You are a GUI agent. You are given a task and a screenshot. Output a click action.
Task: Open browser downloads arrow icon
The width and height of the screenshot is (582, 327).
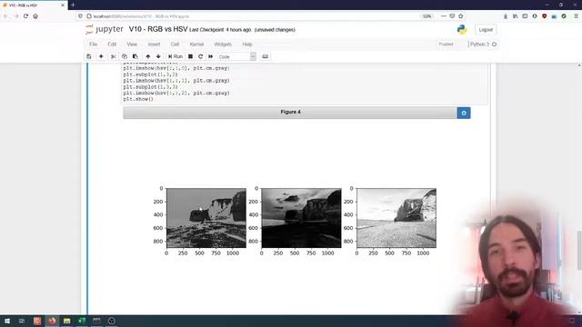pos(506,16)
